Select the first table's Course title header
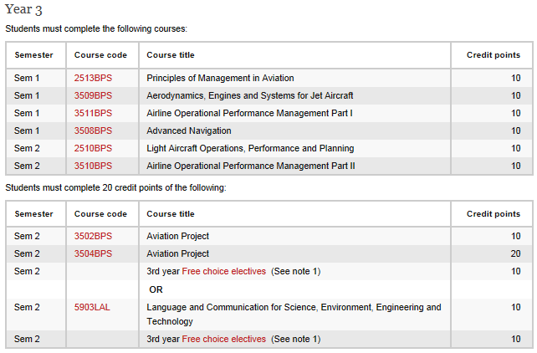Screen dimensions: 537x353 point(171,55)
